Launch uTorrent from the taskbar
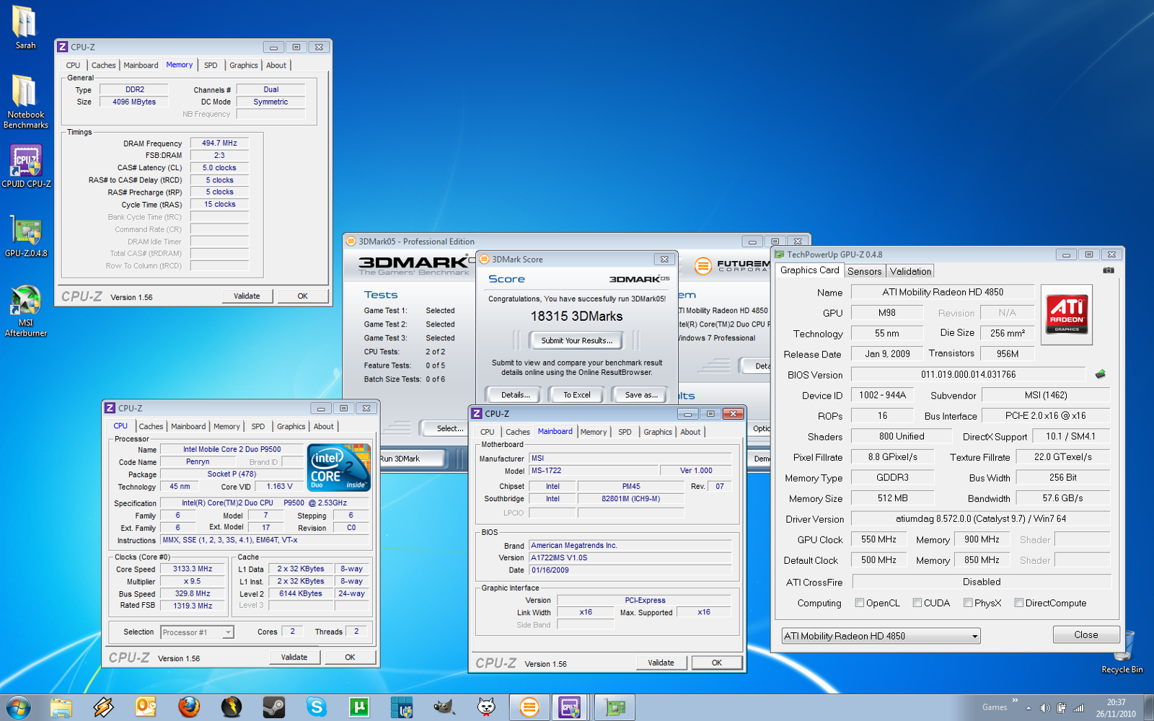Image resolution: width=1154 pixels, height=721 pixels. (x=358, y=707)
